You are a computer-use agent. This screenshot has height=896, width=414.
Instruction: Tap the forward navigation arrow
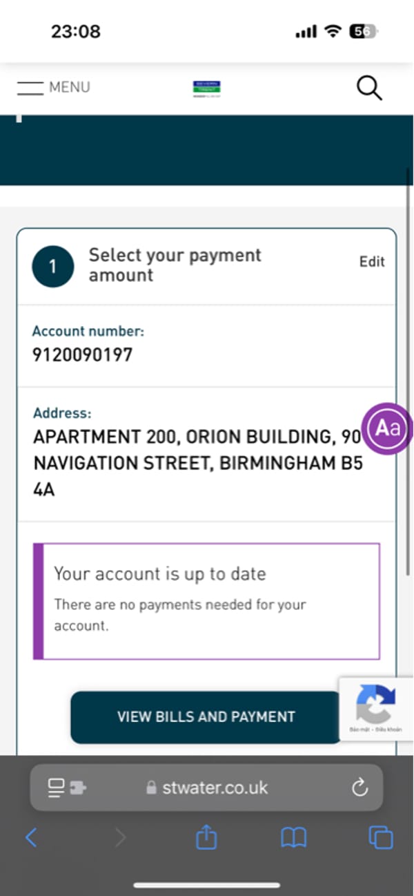click(121, 838)
